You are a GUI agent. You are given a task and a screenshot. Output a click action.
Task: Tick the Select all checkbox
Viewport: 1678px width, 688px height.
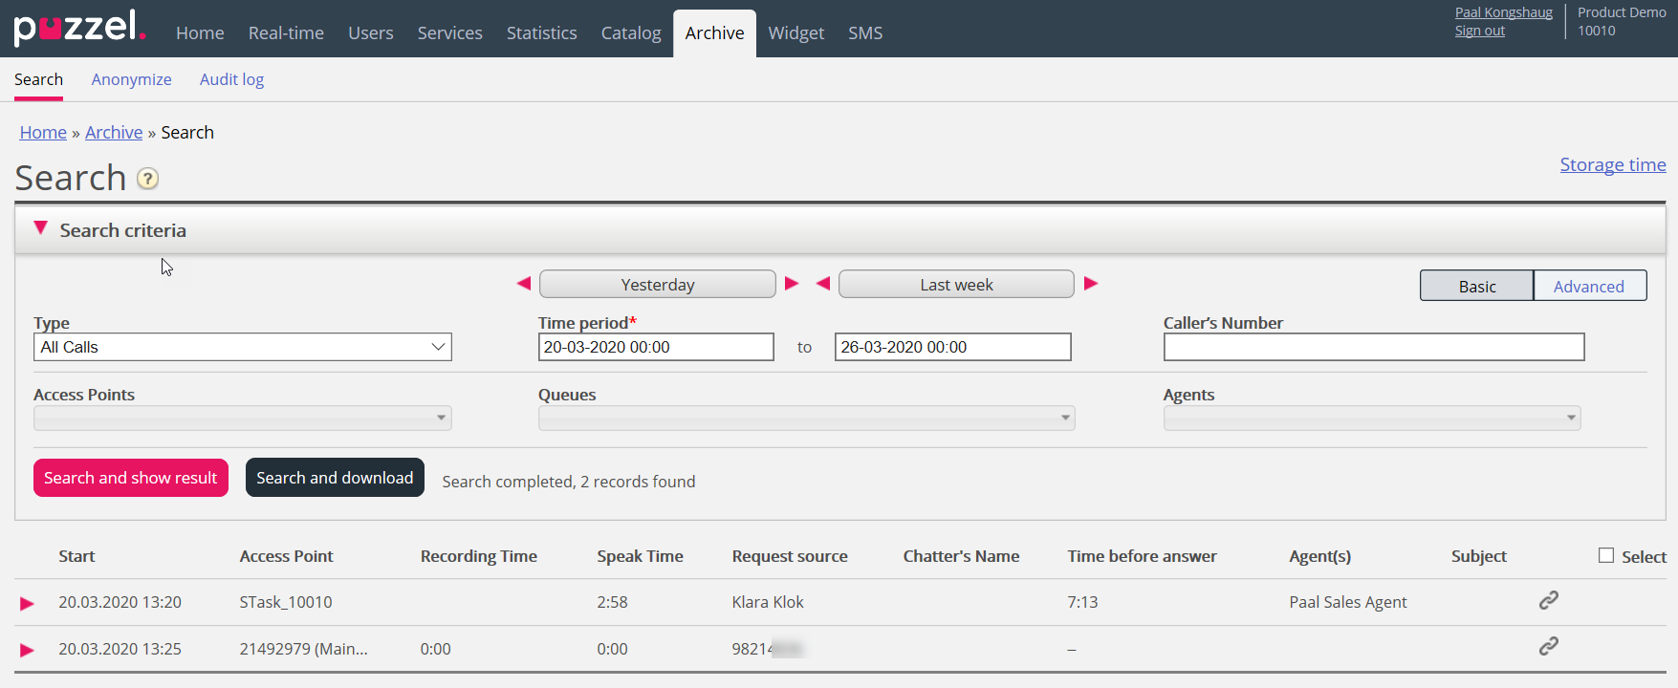(x=1606, y=555)
